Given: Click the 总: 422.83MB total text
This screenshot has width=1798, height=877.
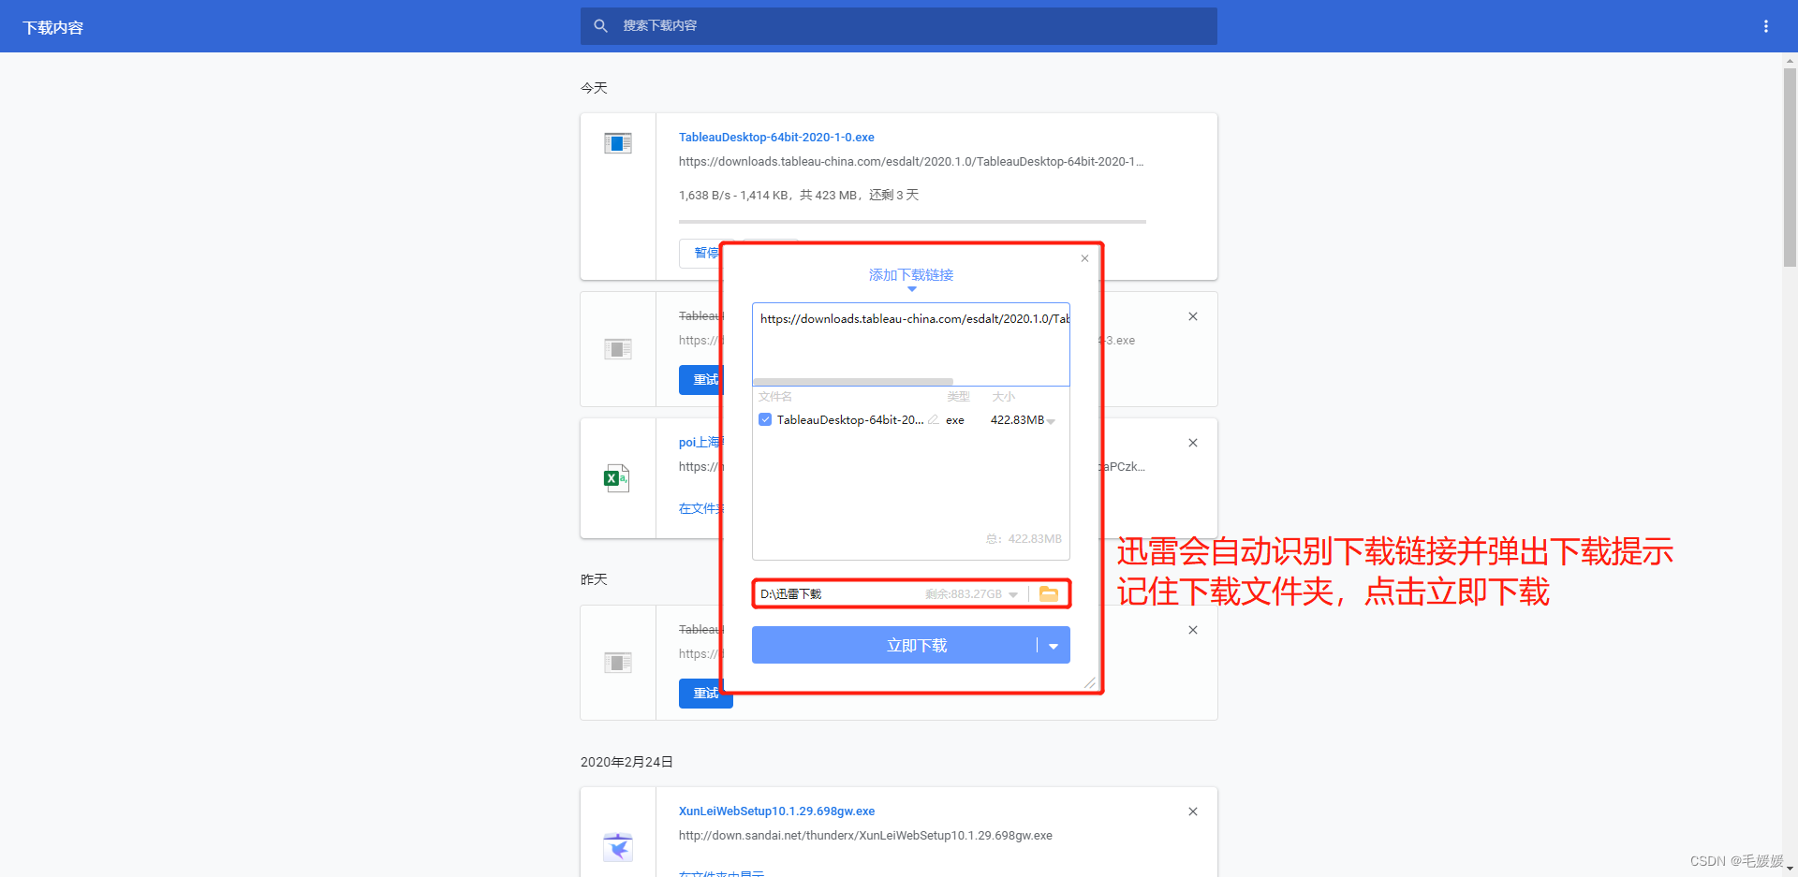Looking at the screenshot, I should click(1024, 539).
